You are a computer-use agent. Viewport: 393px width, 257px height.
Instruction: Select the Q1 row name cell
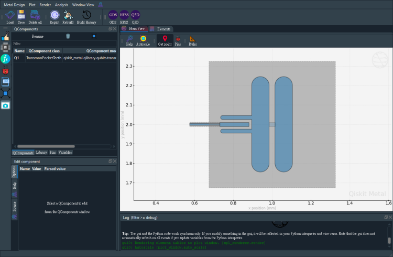tap(19, 58)
